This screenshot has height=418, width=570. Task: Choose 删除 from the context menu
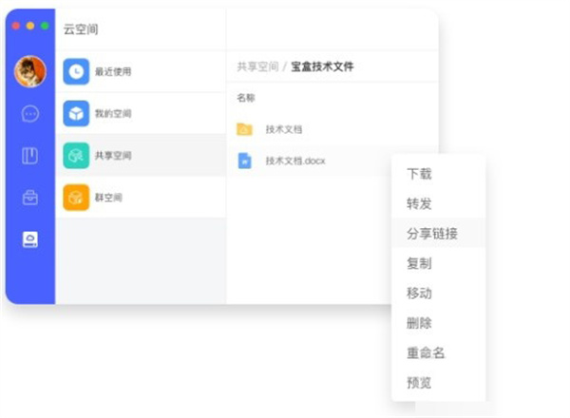(x=420, y=323)
